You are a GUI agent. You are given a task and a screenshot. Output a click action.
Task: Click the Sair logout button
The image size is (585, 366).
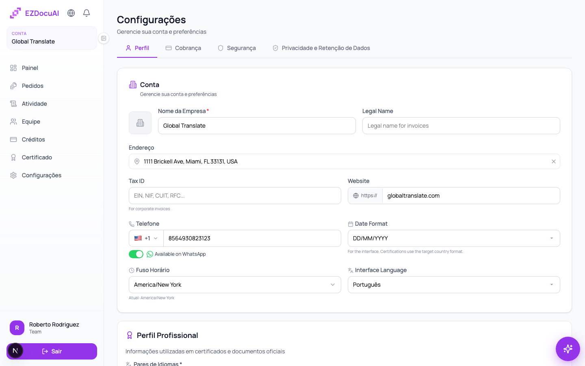(x=52, y=351)
